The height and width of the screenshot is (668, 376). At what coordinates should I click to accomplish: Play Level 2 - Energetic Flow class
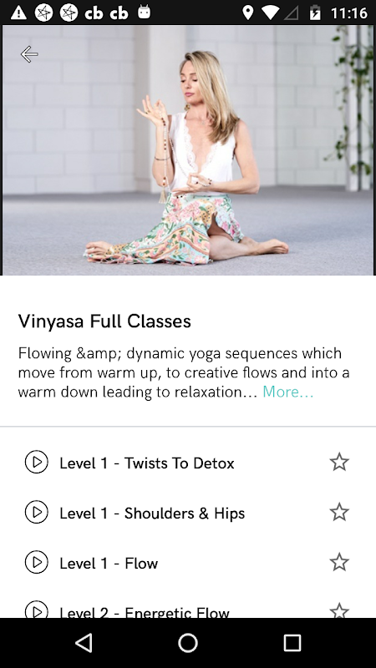point(36,610)
